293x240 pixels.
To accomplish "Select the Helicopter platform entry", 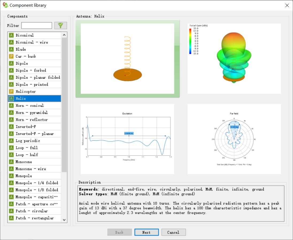I will click(34, 91).
